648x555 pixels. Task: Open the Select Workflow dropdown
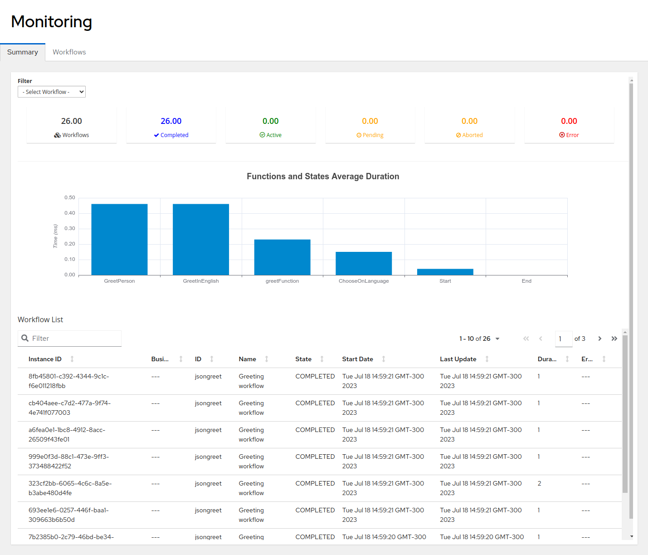tap(51, 91)
